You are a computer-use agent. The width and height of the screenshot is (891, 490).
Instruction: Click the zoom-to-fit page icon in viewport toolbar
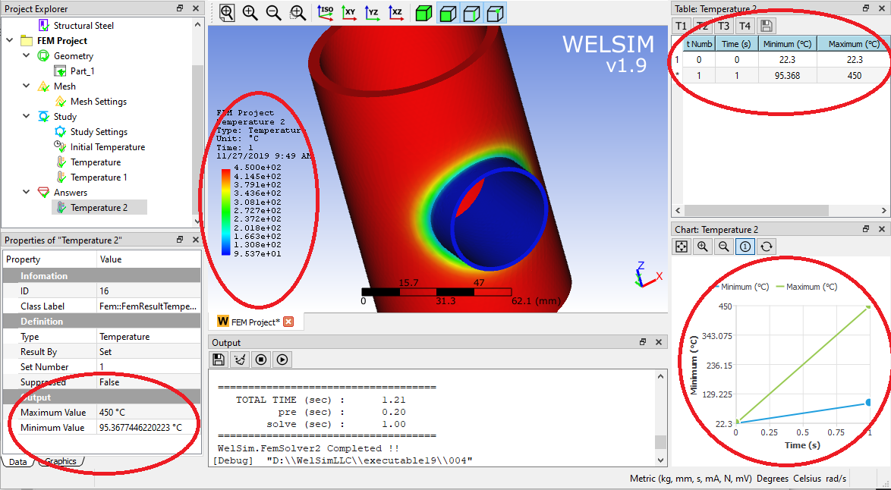tap(227, 13)
